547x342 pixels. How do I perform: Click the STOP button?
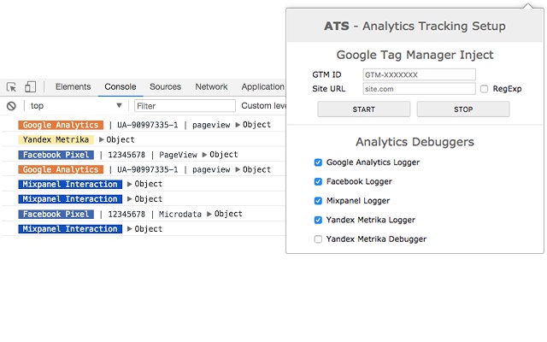tap(463, 109)
